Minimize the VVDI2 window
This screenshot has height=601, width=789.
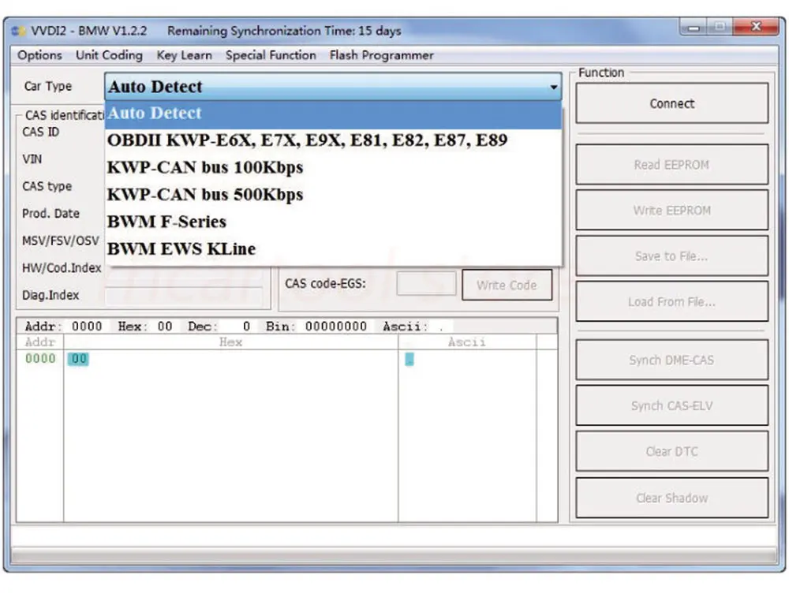(x=694, y=28)
